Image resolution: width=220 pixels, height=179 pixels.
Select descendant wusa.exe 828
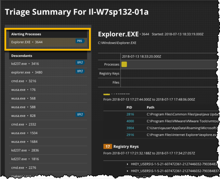(48, 116)
